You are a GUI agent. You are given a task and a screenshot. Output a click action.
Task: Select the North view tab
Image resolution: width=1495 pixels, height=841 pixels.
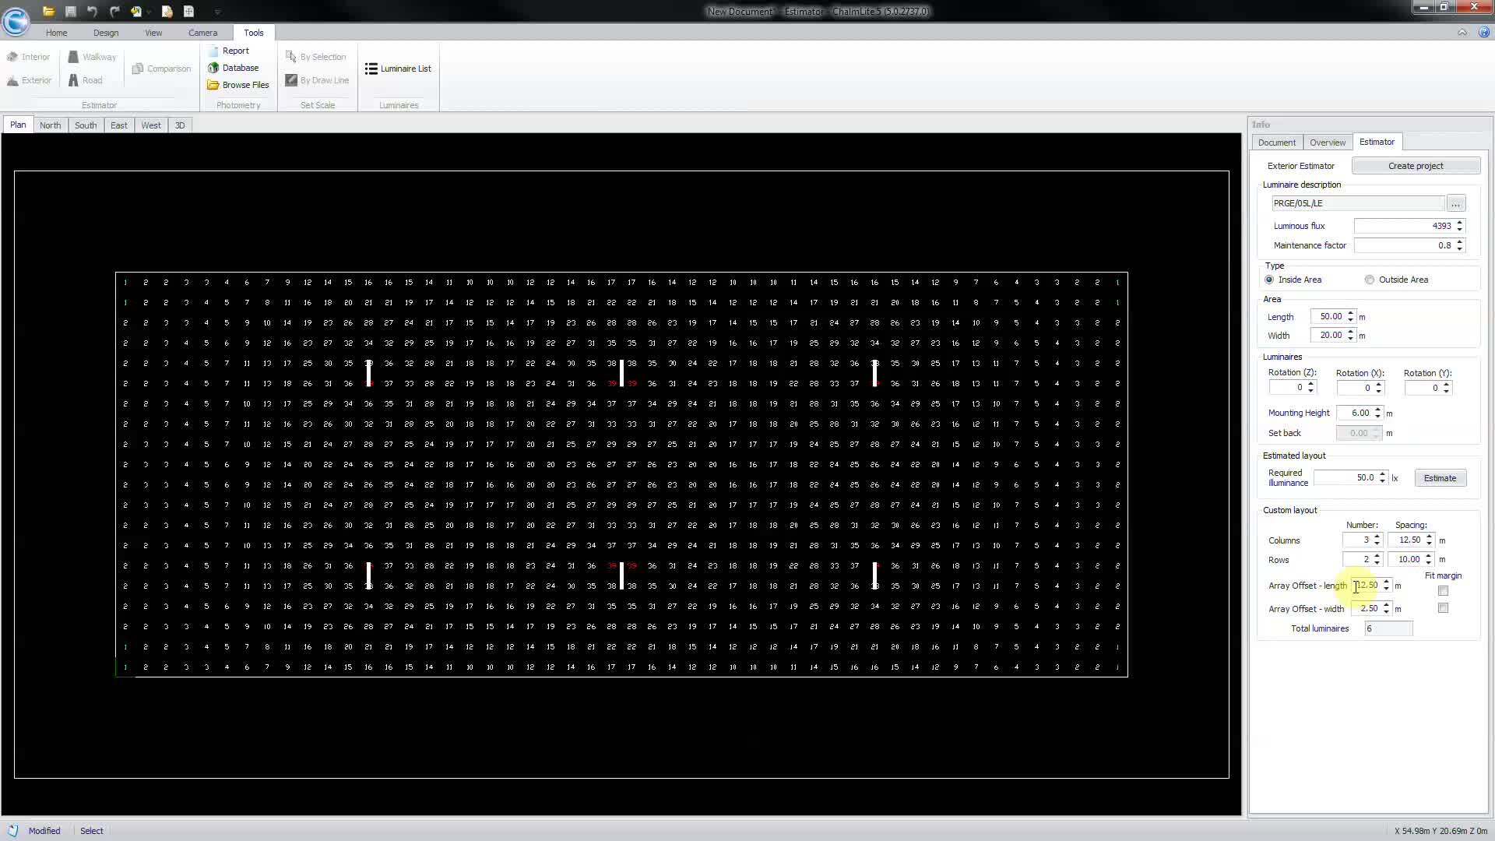pyautogui.click(x=50, y=125)
